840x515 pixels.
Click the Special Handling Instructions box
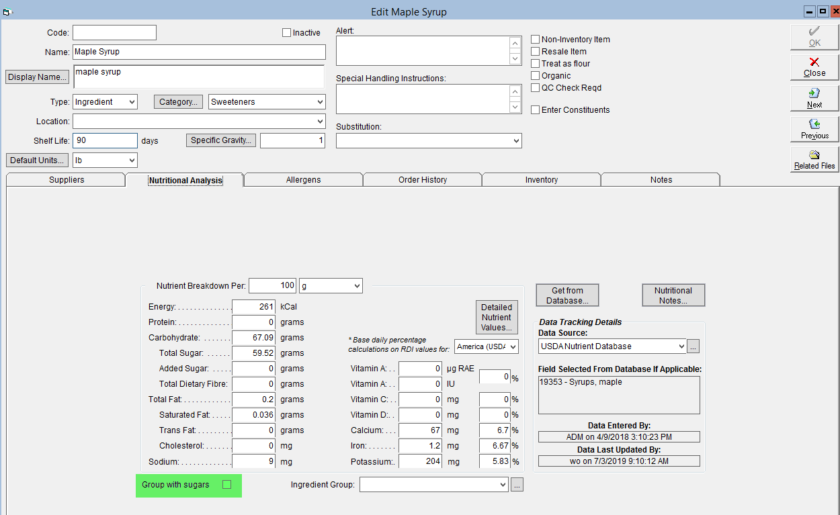tap(423, 99)
